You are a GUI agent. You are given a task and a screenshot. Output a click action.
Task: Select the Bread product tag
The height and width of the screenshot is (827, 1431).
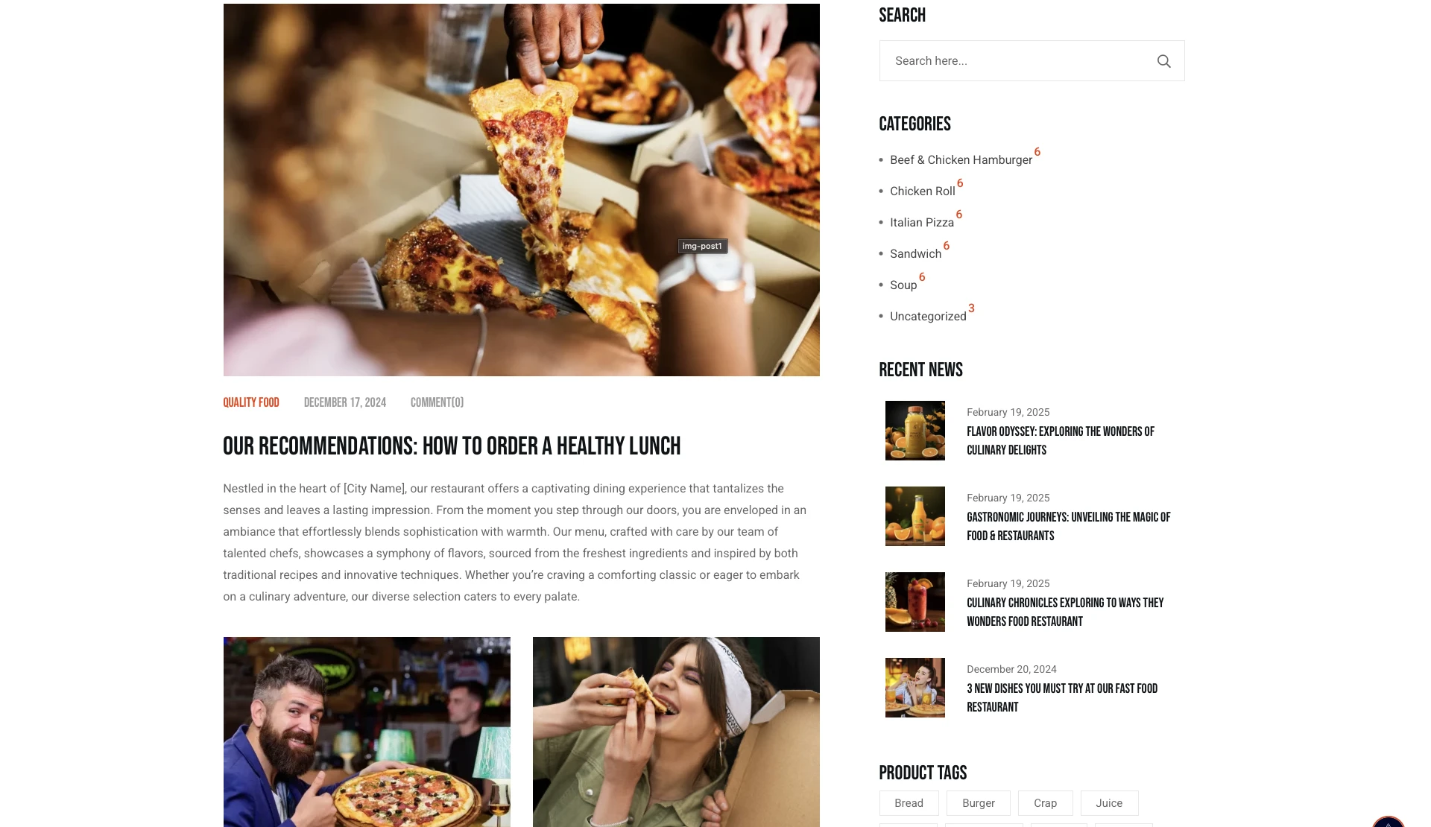(909, 803)
